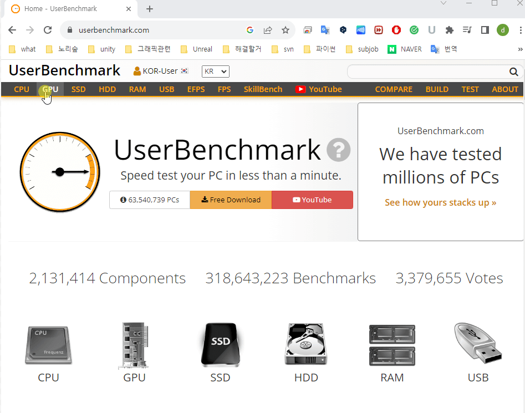Open the Google icon in the address bar
Screen dimensions: 525x413
(250, 30)
